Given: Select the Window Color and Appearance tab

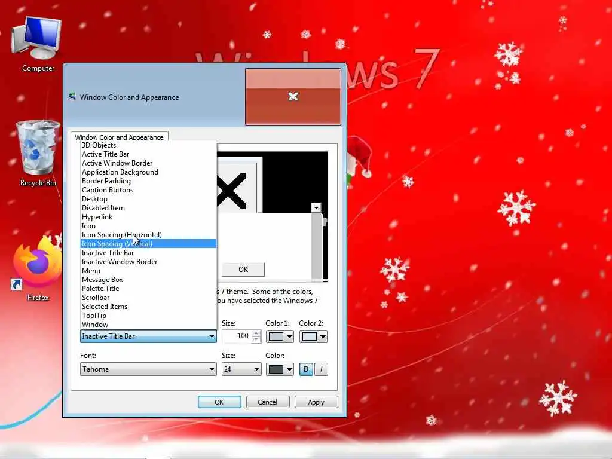Looking at the screenshot, I should click(x=119, y=137).
